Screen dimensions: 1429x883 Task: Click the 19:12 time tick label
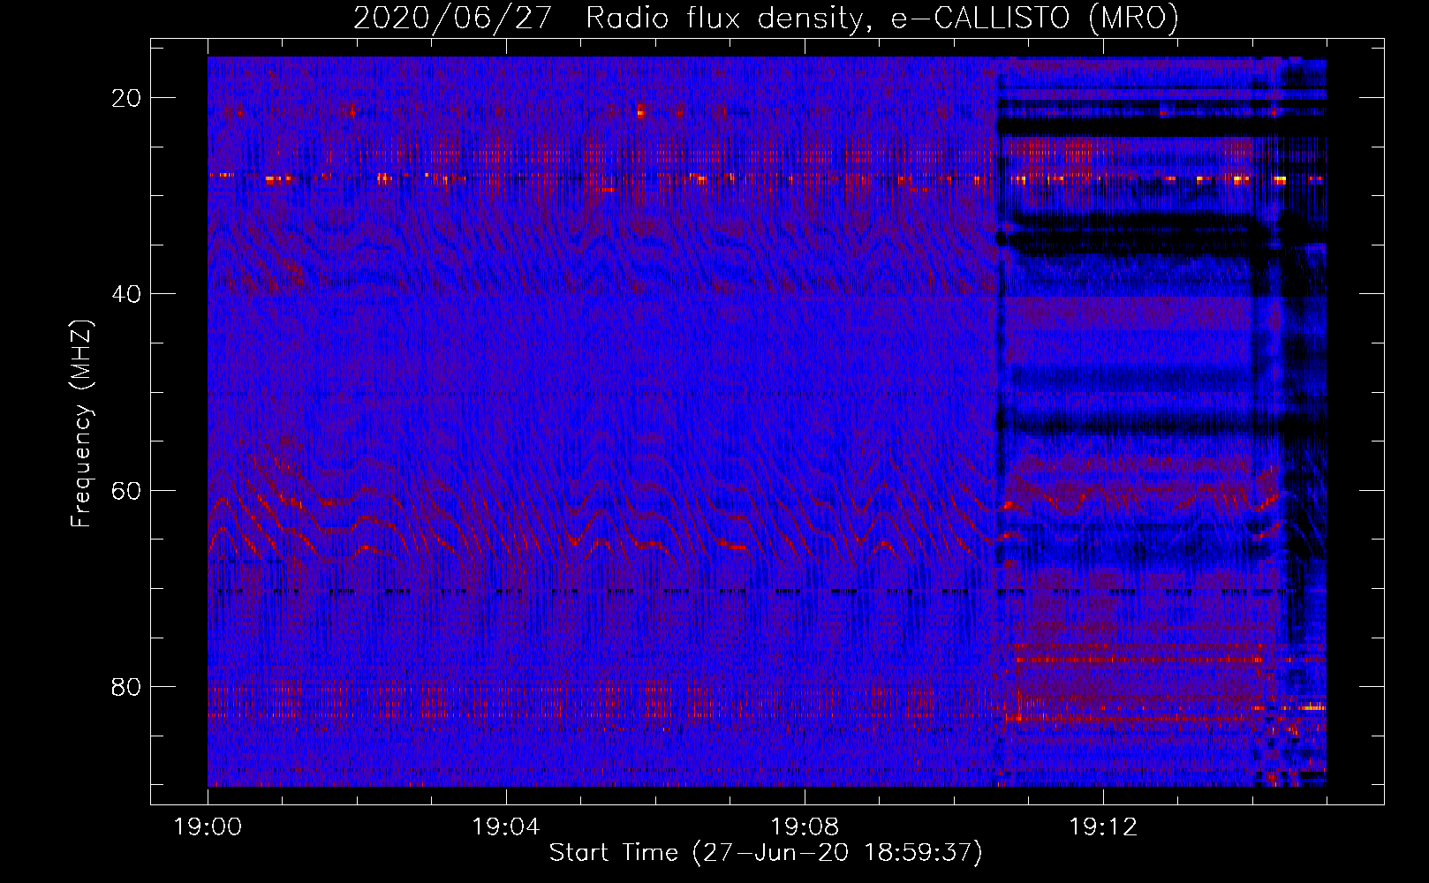[x=1103, y=827]
